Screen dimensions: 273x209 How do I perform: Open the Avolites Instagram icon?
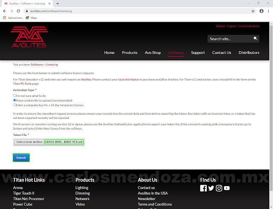(219, 188)
